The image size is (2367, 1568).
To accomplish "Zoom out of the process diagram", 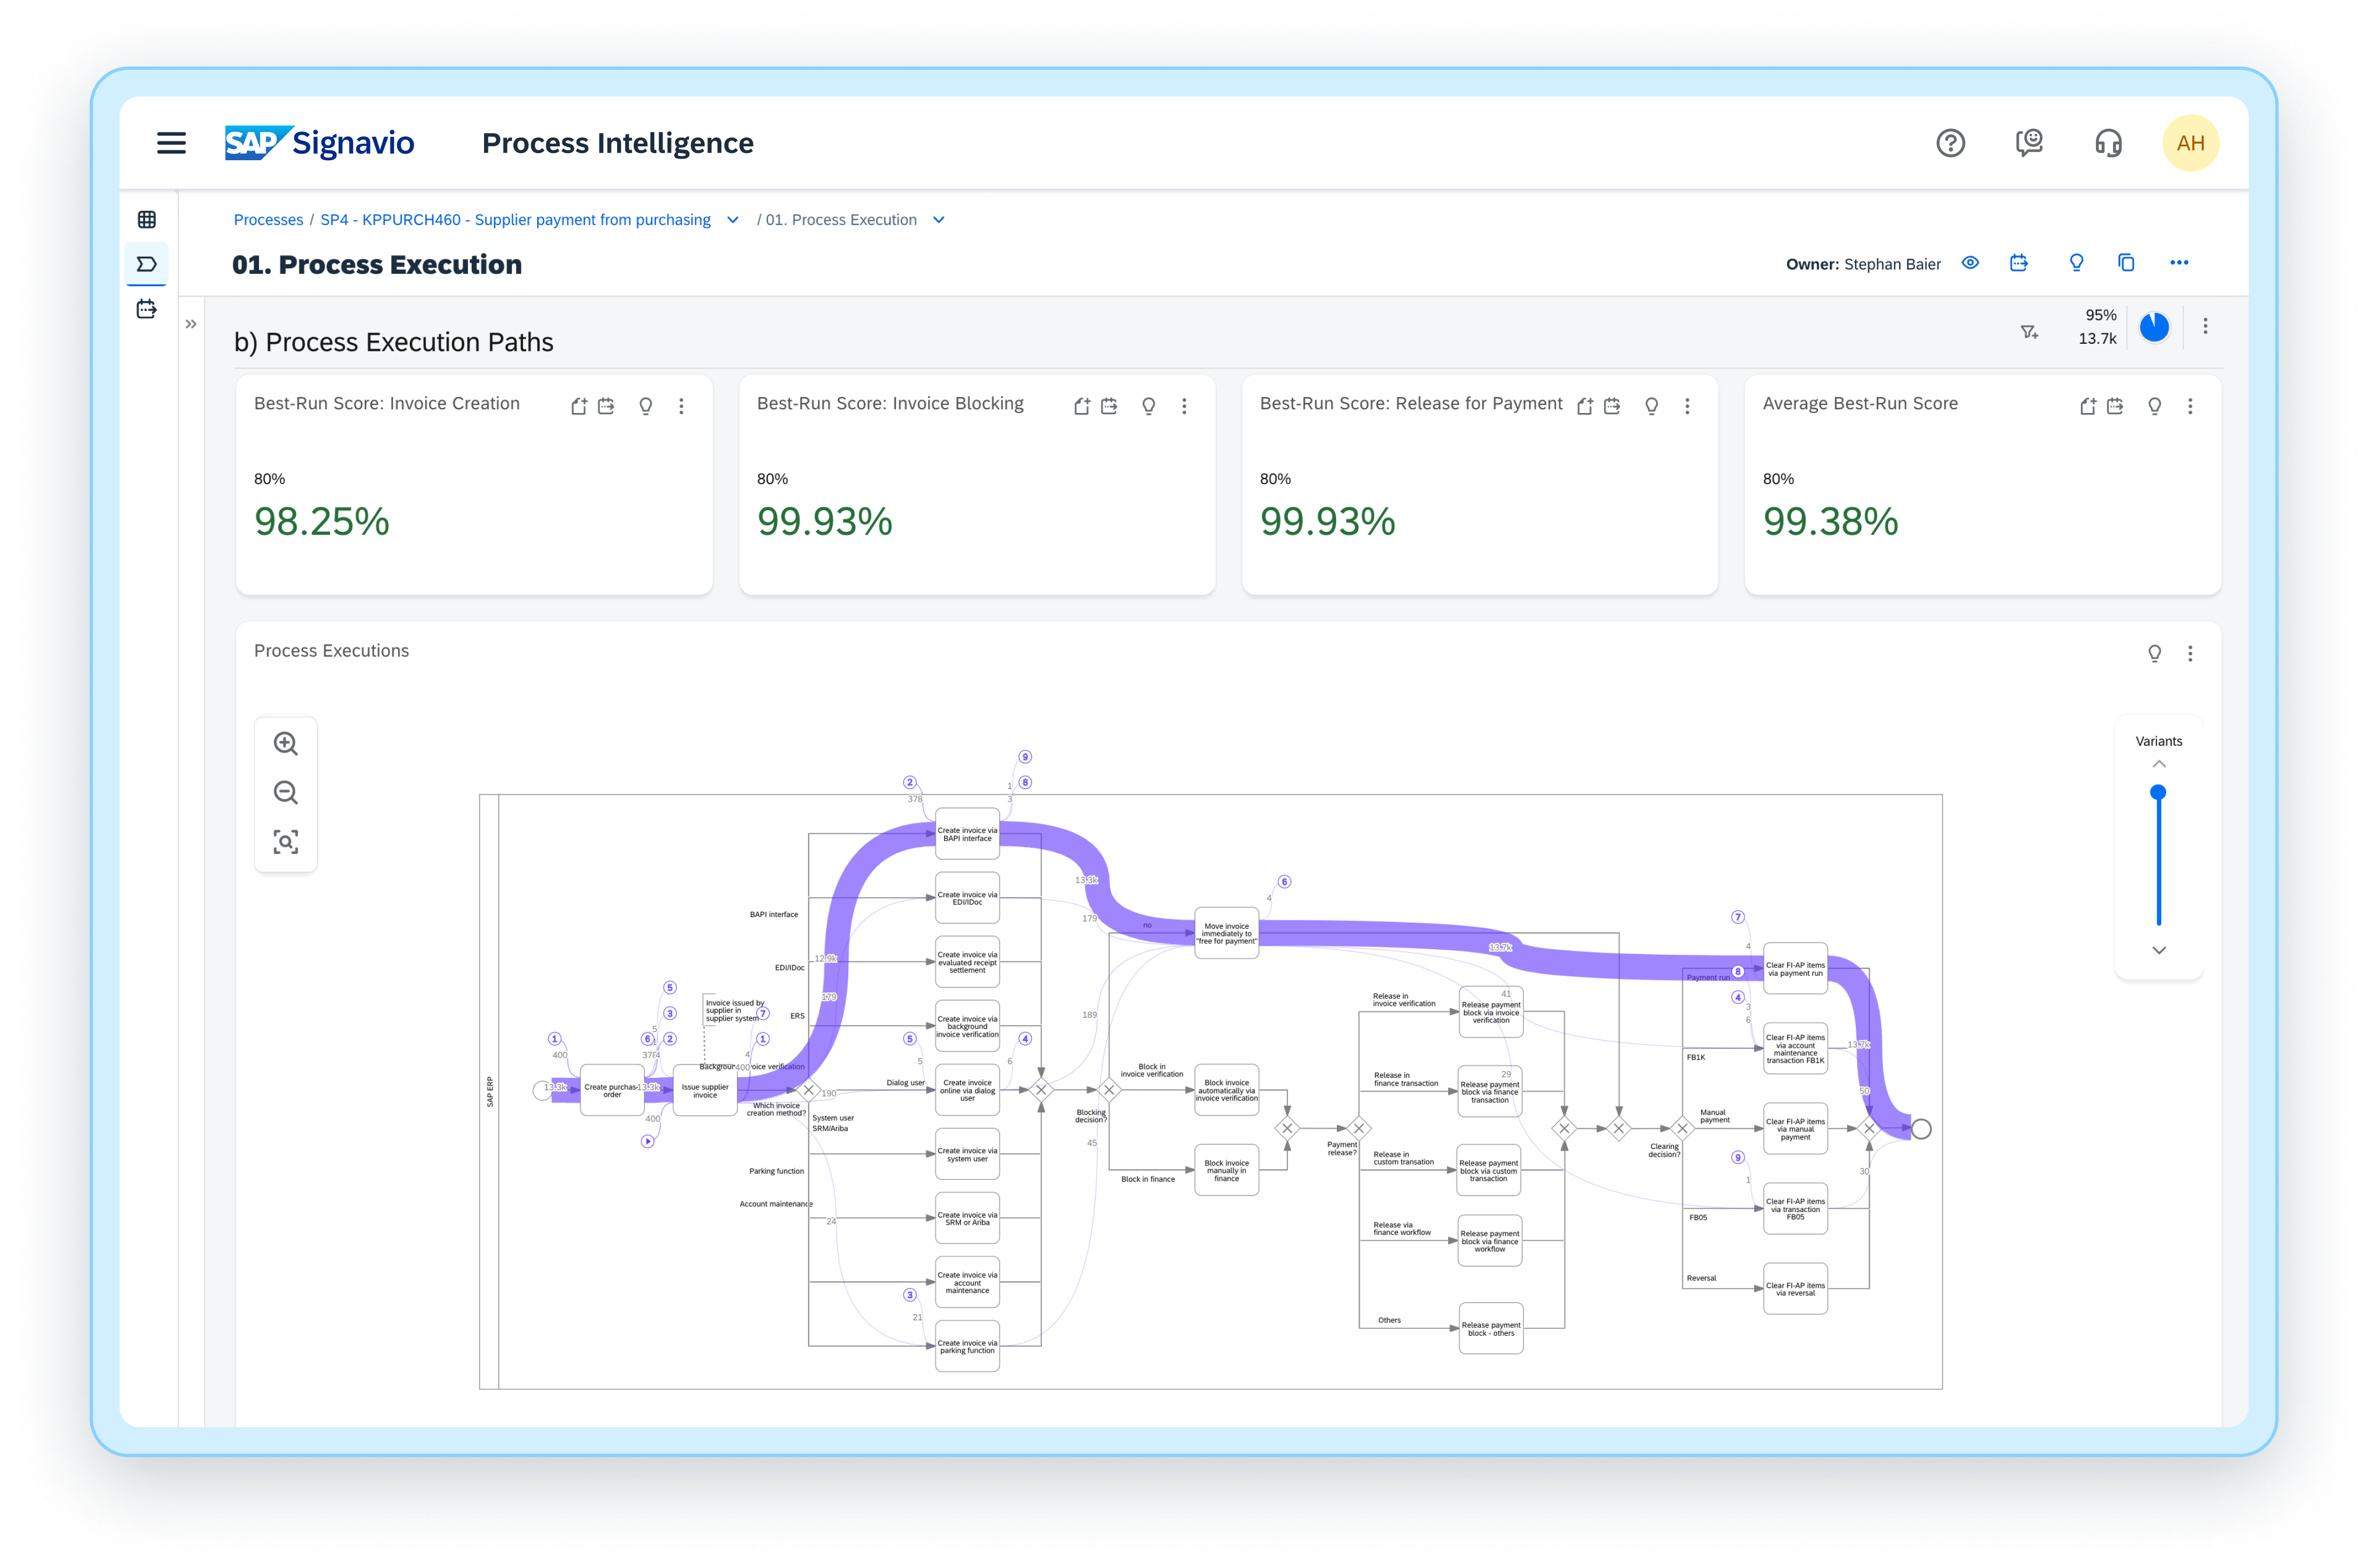I will 286,792.
